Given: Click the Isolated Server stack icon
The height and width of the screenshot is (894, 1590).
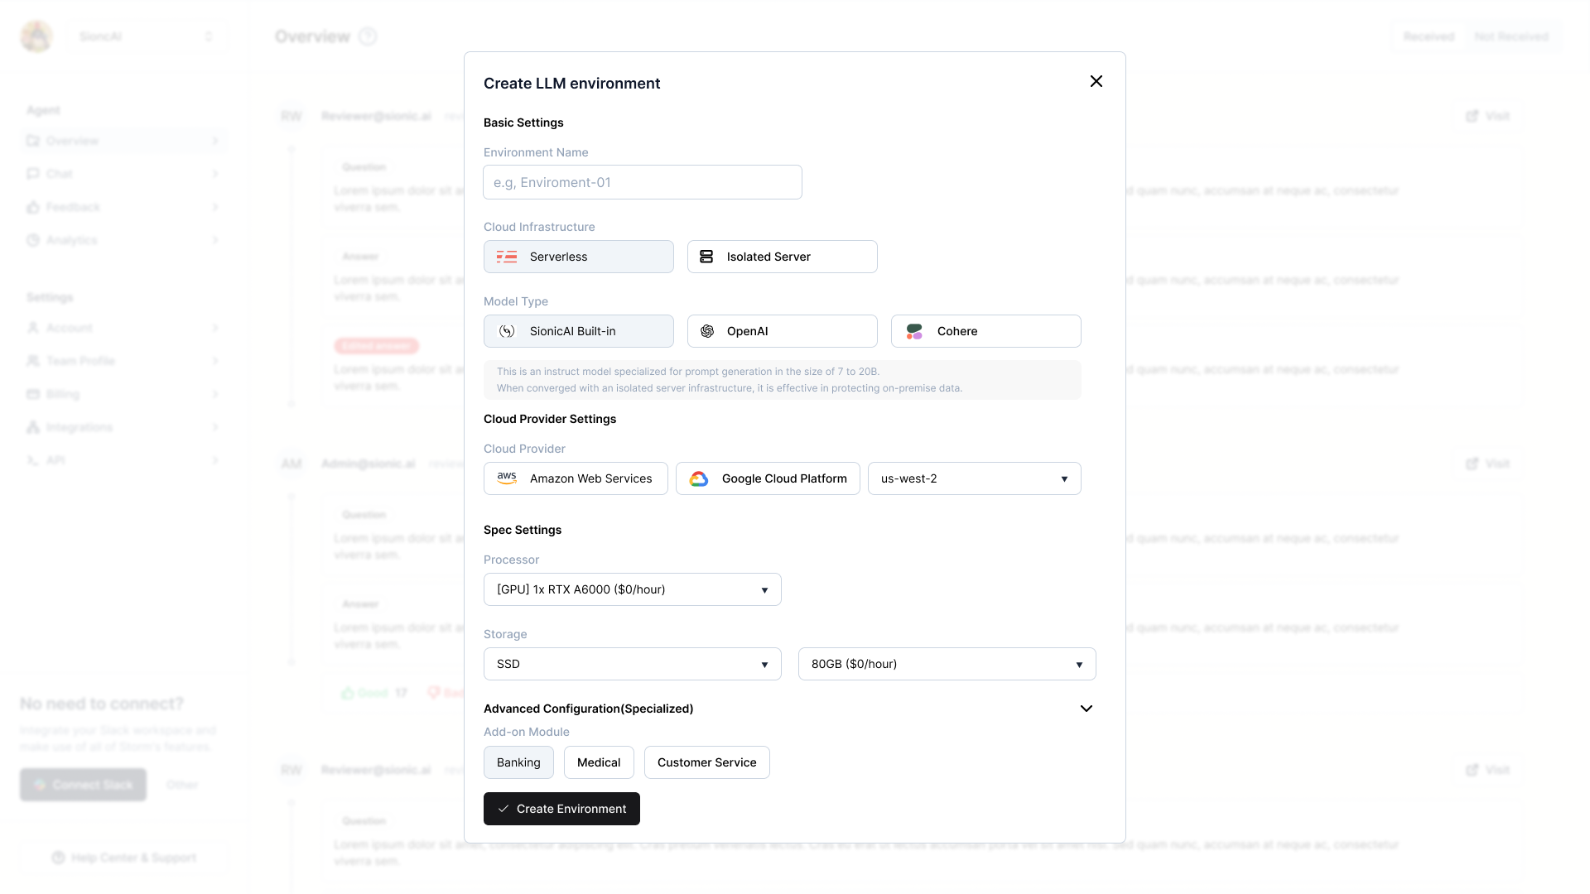Looking at the screenshot, I should pos(706,257).
